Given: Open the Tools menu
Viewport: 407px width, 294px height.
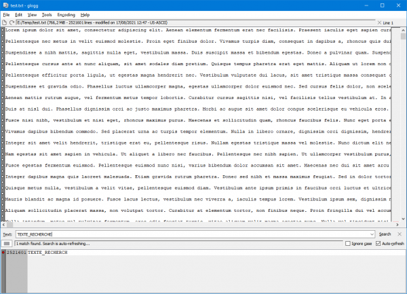Looking at the screenshot, I should 46,14.
